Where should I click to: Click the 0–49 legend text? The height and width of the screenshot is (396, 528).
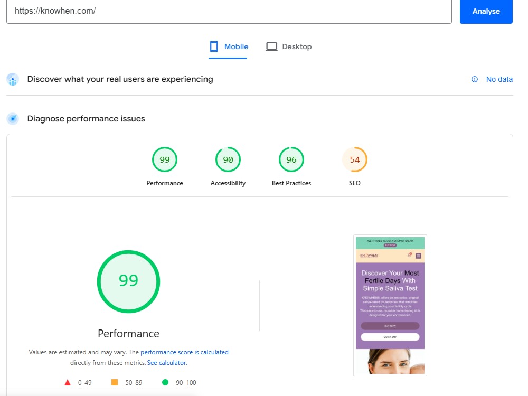point(85,382)
